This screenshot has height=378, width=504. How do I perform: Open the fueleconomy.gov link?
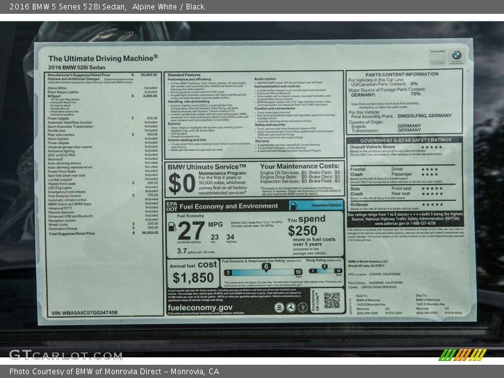pos(200,307)
